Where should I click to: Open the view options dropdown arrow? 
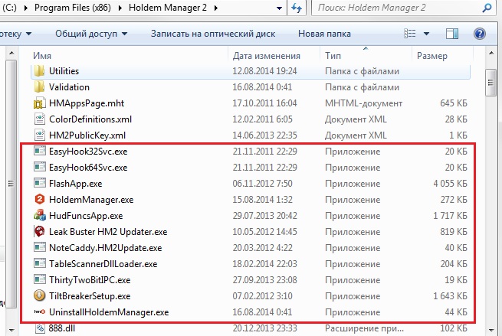coord(426,34)
